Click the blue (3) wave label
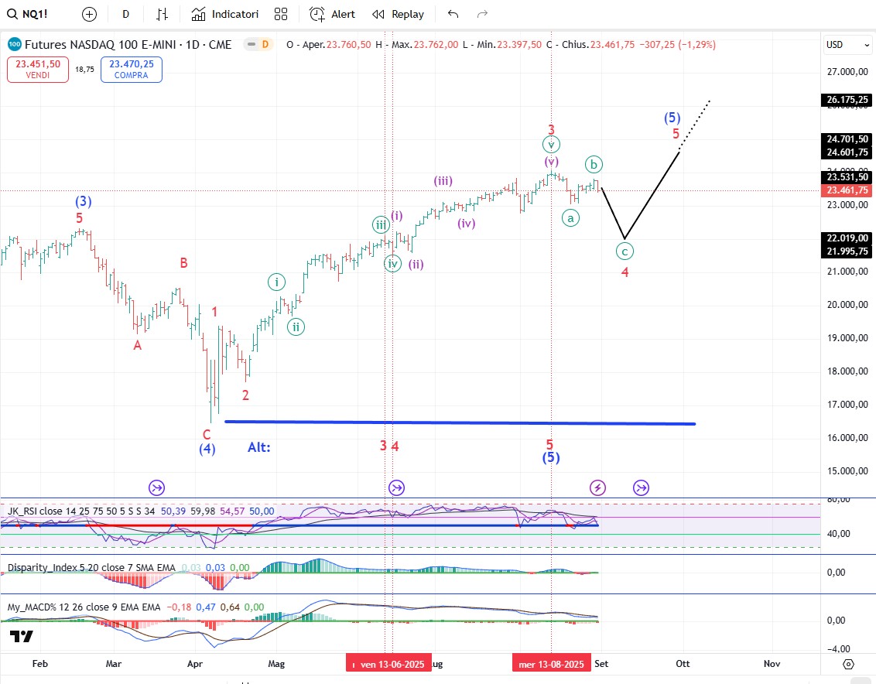The image size is (876, 684). coord(84,201)
